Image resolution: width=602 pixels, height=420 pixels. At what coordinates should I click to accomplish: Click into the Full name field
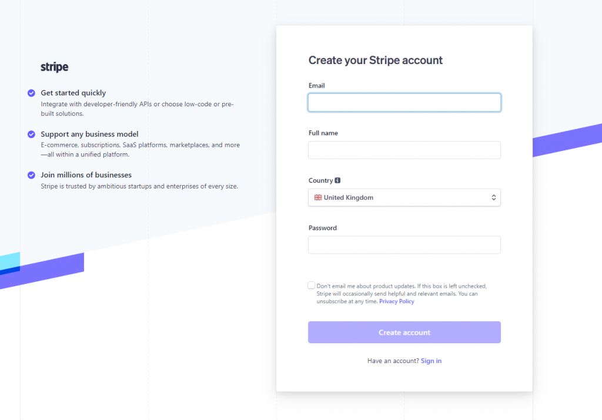404,150
